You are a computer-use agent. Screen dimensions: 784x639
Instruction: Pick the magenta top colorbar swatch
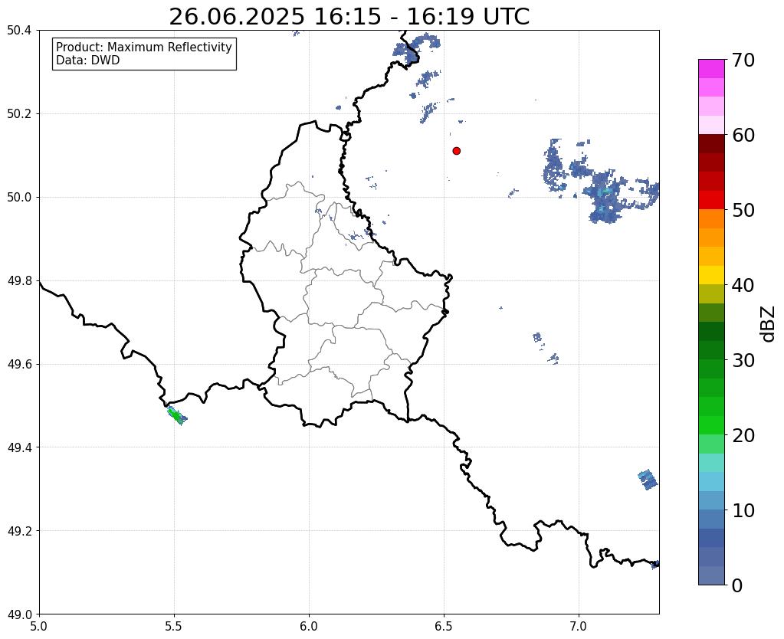pos(711,69)
